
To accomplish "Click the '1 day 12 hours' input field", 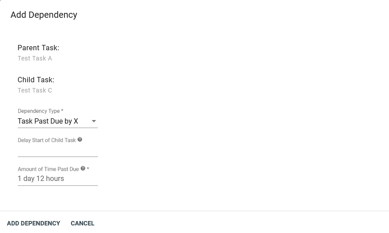I will pos(57,179).
